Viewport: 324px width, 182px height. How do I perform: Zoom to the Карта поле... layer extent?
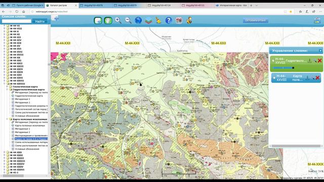[x=312, y=78]
